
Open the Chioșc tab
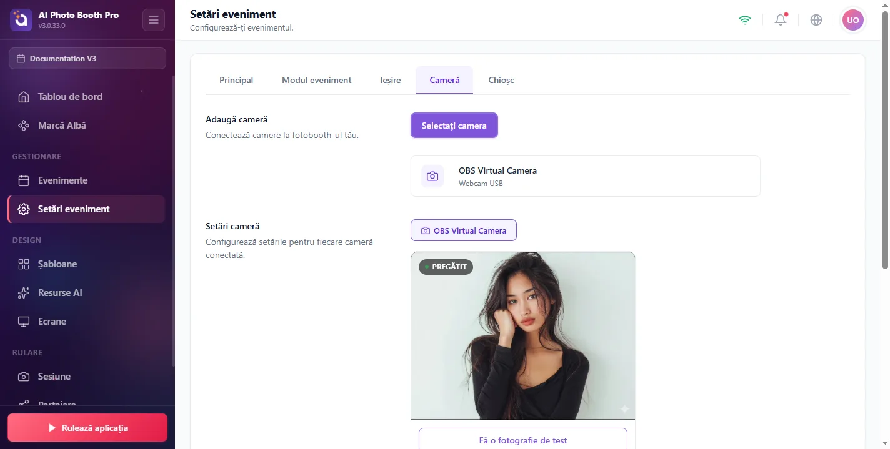click(x=501, y=80)
